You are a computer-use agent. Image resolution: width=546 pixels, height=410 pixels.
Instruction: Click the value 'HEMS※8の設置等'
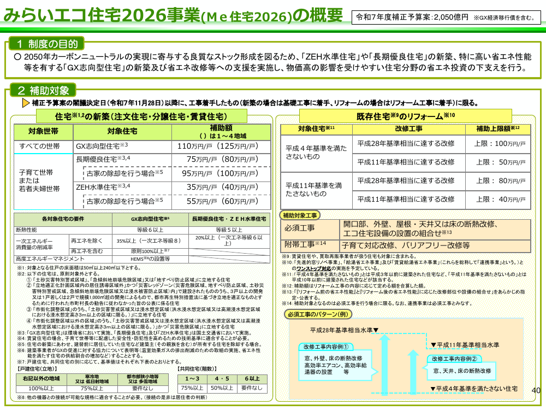(150, 259)
